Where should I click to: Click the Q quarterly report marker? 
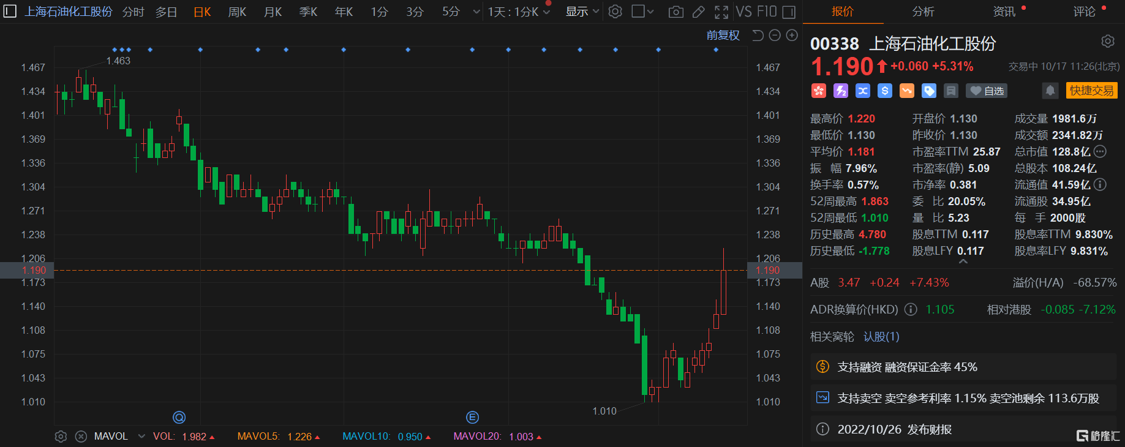179,418
